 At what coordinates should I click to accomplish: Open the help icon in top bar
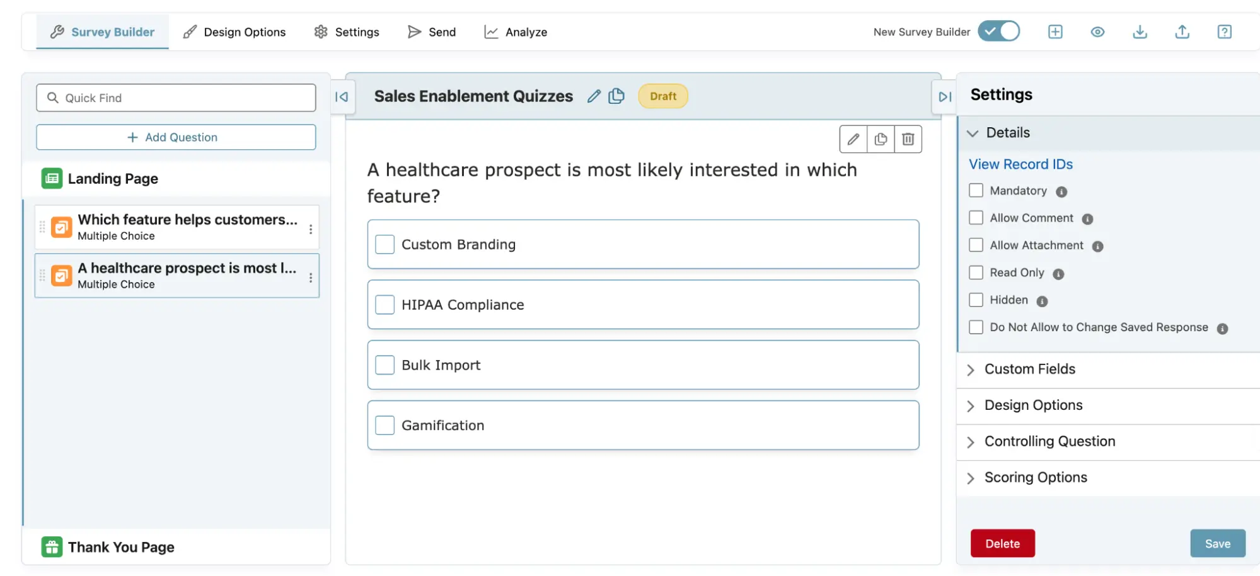point(1224,32)
